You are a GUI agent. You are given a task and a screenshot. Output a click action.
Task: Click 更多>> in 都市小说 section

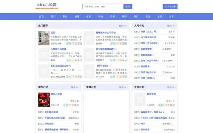click(x=75, y=87)
